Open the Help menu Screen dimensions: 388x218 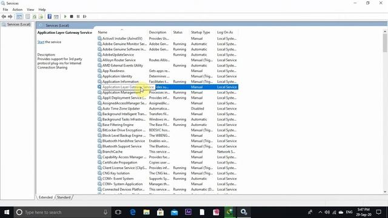coord(42,10)
